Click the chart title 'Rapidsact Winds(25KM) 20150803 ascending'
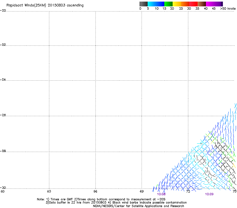Screen dimensions: 237x208 [45, 5]
